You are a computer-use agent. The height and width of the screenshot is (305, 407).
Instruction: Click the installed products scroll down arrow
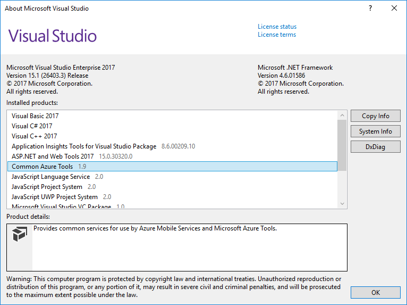click(342, 203)
